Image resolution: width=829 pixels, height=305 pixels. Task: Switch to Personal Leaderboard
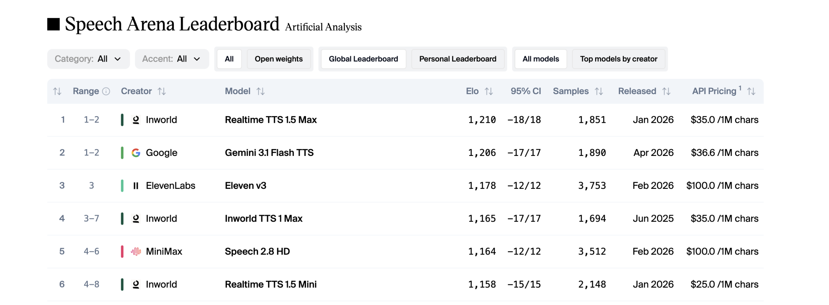pos(458,59)
